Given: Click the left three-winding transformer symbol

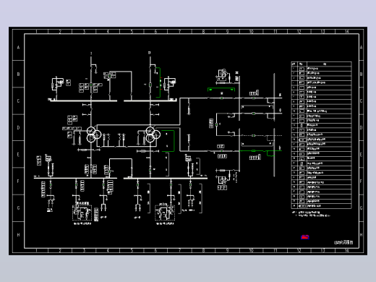Looking at the screenshot, I should [x=94, y=134].
